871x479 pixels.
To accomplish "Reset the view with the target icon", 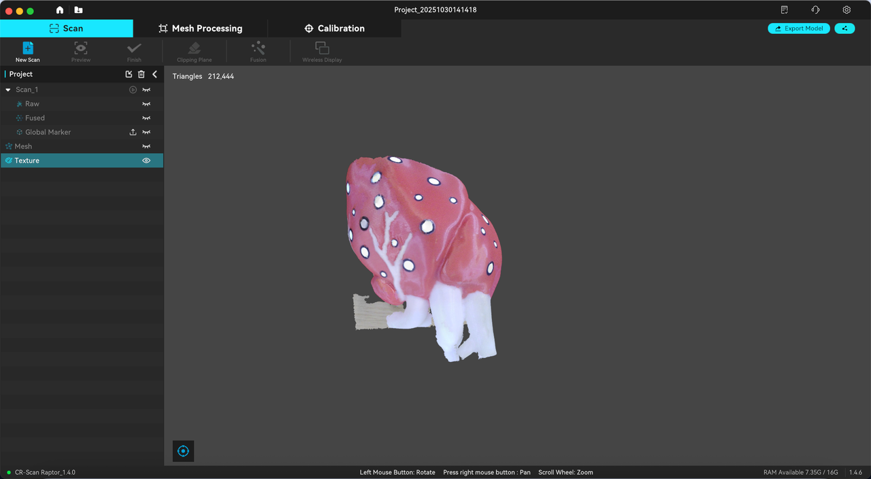I will [183, 451].
